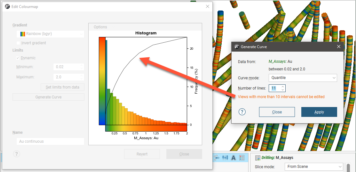The width and height of the screenshot is (356, 172).
Task: Expand the Rainbow (bgyr) gradient dropdown
Action: (50, 34)
